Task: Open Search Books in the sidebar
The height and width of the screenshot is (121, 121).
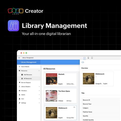Action: point(29,67)
